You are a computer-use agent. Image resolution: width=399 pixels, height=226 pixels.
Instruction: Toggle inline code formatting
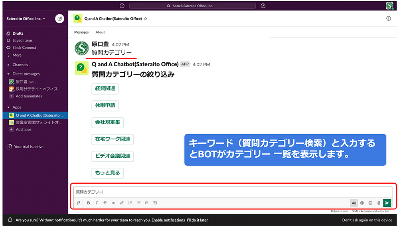[x=113, y=203]
